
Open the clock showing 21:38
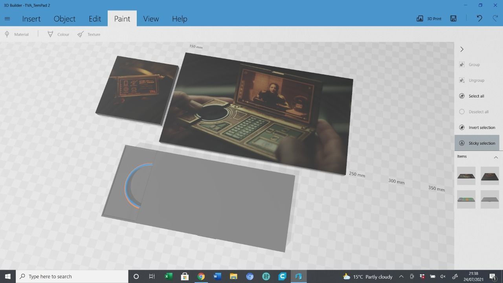tap(474, 276)
